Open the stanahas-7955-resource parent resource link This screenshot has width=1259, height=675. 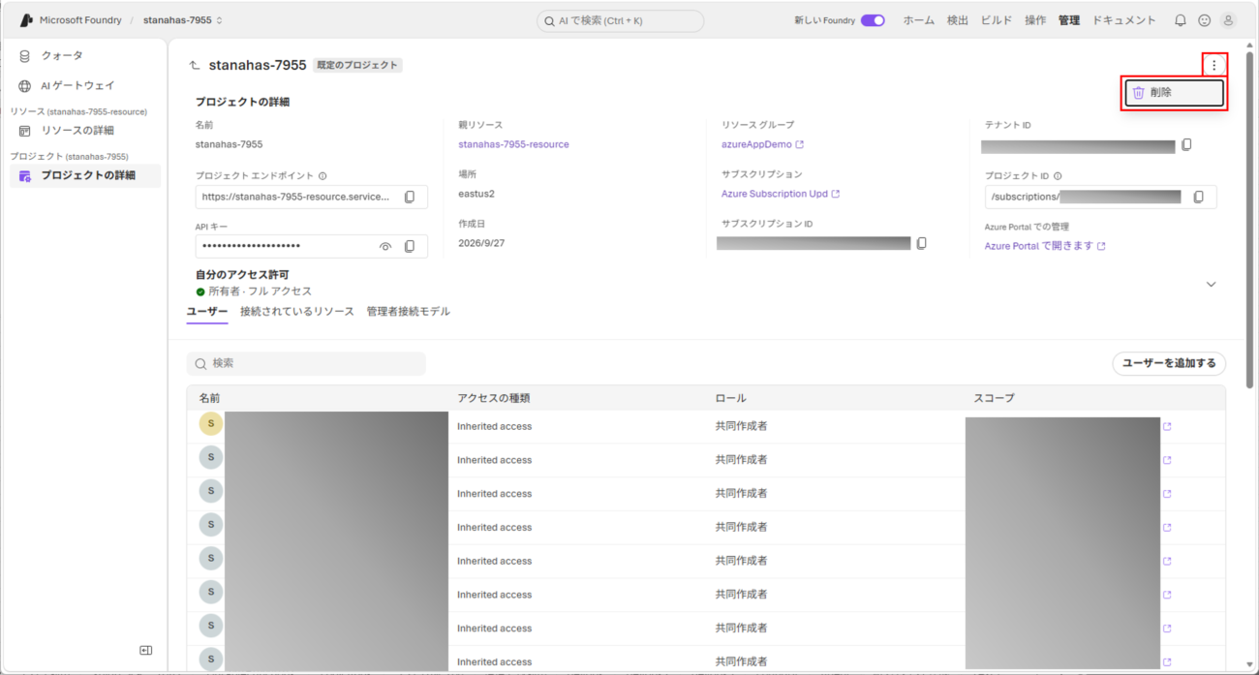coord(513,144)
